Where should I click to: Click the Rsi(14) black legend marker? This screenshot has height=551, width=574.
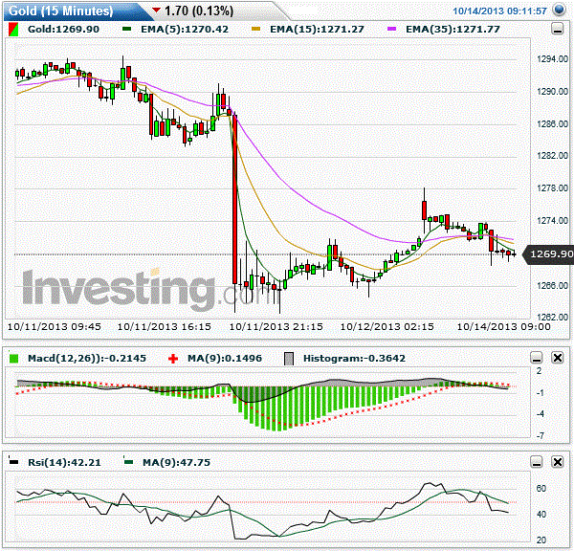point(13,461)
